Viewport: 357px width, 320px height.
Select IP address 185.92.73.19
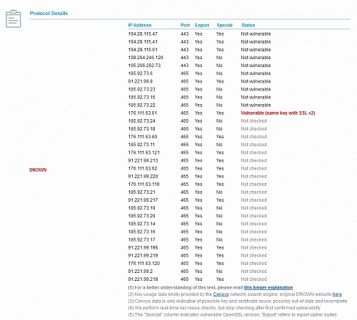(141, 208)
